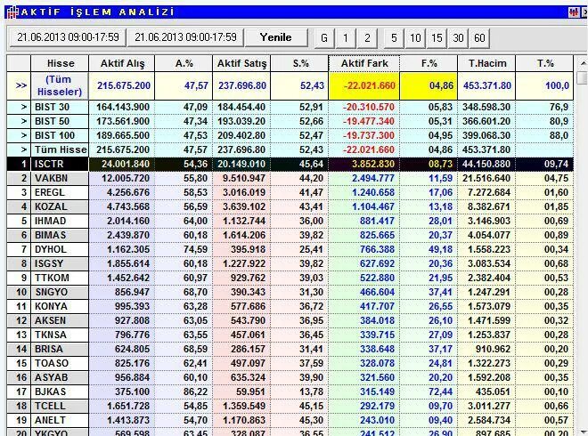Sort by the Aktif Fark column header

click(364, 63)
